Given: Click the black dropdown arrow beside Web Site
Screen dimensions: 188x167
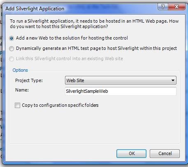Looking at the screenshot, I should [173, 80].
